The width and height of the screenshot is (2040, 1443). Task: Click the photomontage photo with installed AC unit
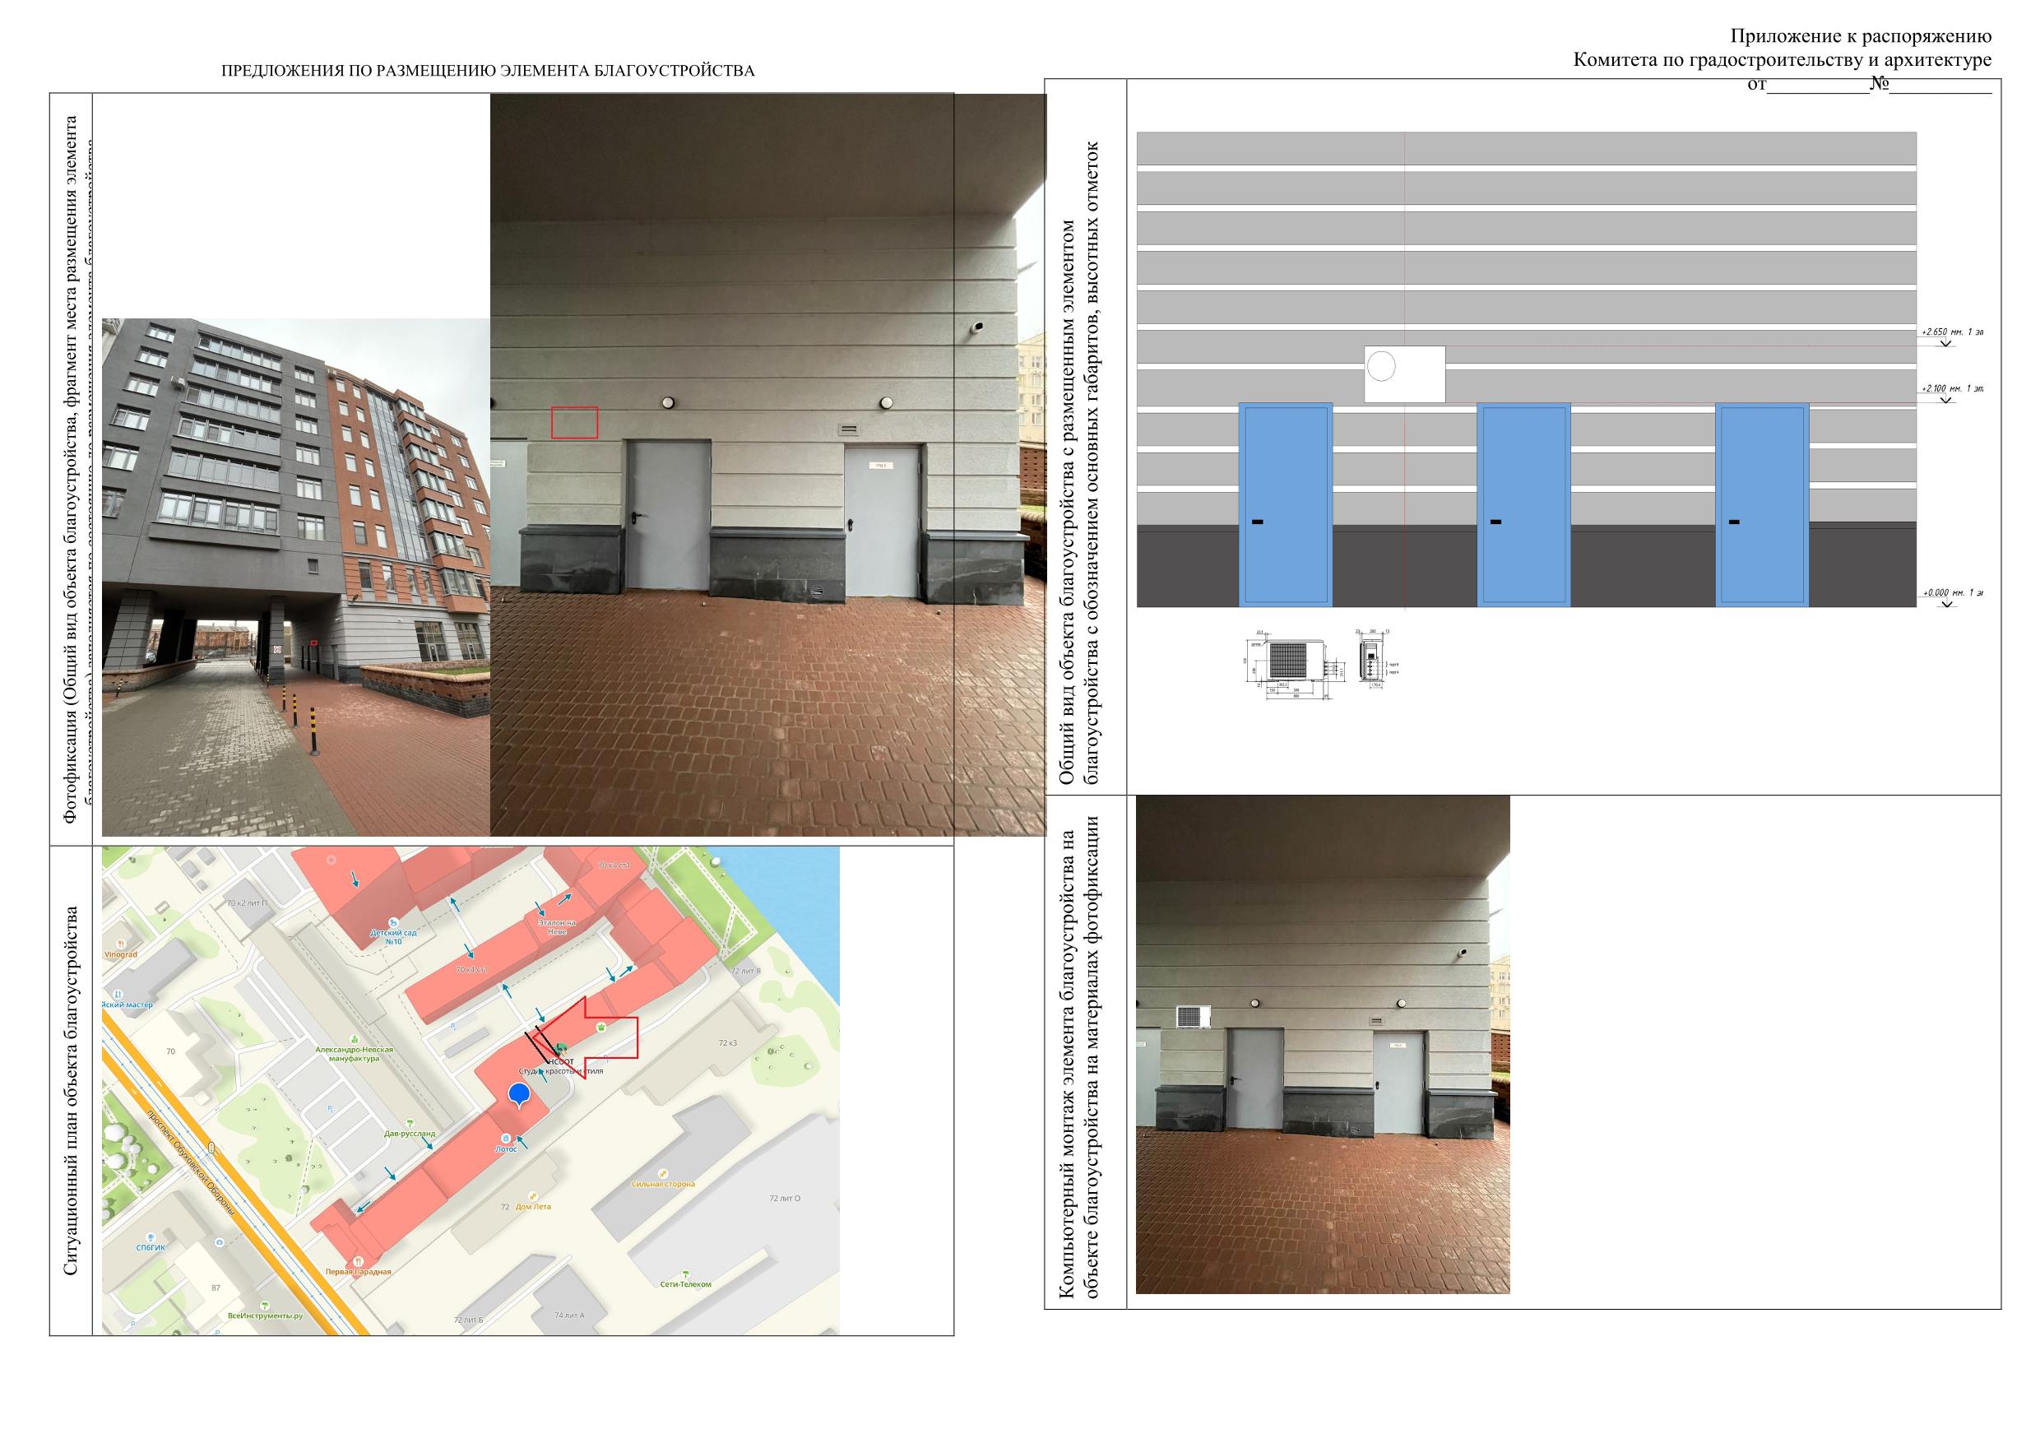pyautogui.click(x=1323, y=1045)
